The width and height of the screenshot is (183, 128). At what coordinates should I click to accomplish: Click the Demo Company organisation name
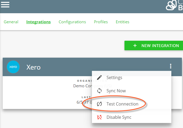coord(92,86)
